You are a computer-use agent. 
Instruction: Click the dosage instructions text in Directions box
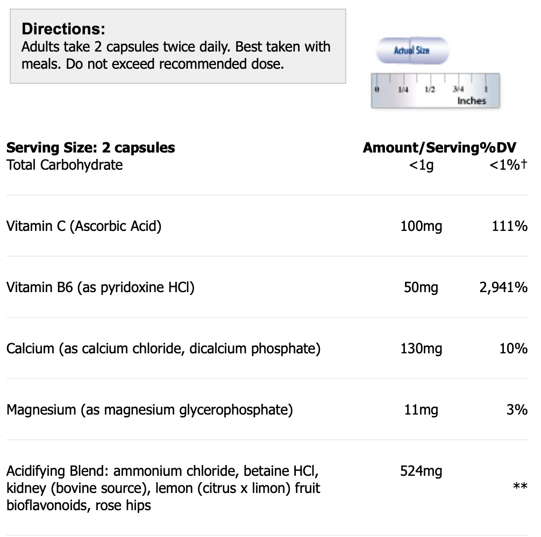pos(176,55)
